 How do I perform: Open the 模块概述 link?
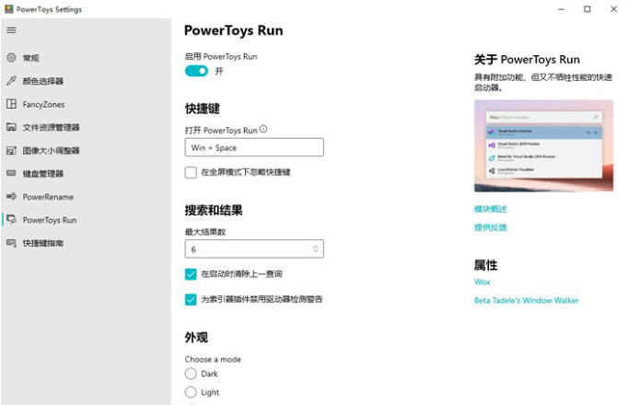point(490,209)
